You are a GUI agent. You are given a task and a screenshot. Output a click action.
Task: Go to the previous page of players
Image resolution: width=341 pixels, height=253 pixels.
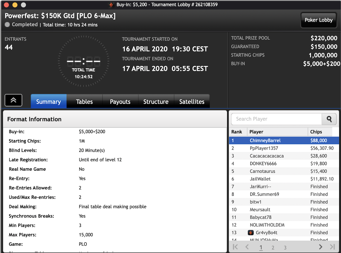247,247
